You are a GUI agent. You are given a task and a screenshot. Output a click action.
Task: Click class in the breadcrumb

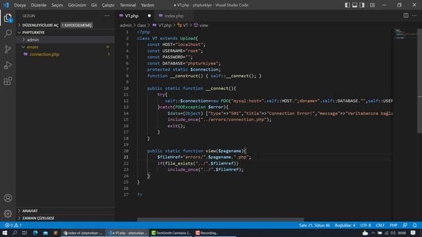click(x=141, y=25)
